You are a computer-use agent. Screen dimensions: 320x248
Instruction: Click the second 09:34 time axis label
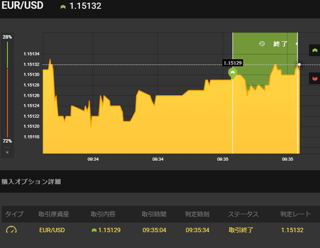point(158,159)
